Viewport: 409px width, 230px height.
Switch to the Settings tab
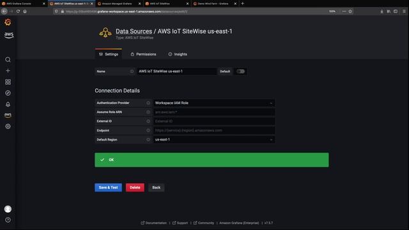(x=108, y=54)
